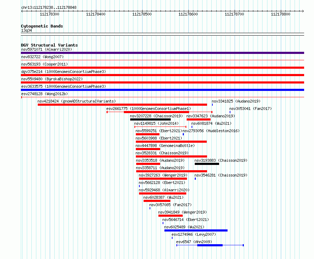Viewport: 314px width, 259px height.
Task: Select the nsv3528331 red bar
Action: pyautogui.click(x=171, y=156)
